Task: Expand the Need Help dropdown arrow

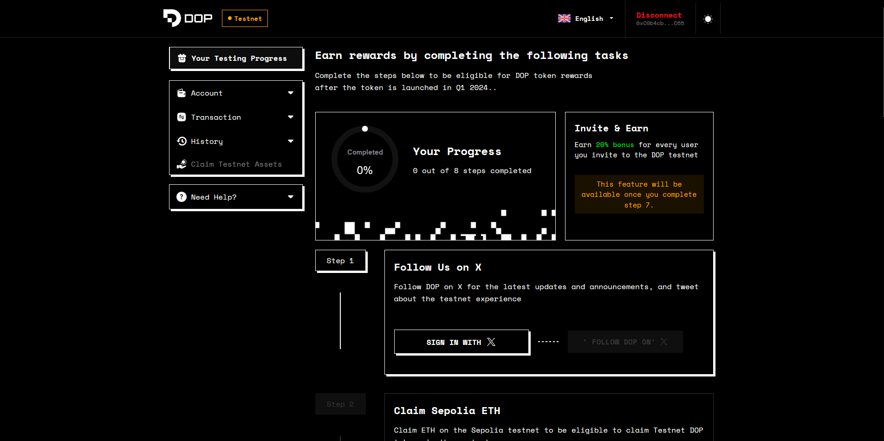Action: click(x=291, y=197)
